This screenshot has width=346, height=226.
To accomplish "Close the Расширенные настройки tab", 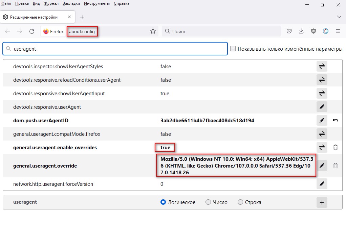I will pos(69,17).
